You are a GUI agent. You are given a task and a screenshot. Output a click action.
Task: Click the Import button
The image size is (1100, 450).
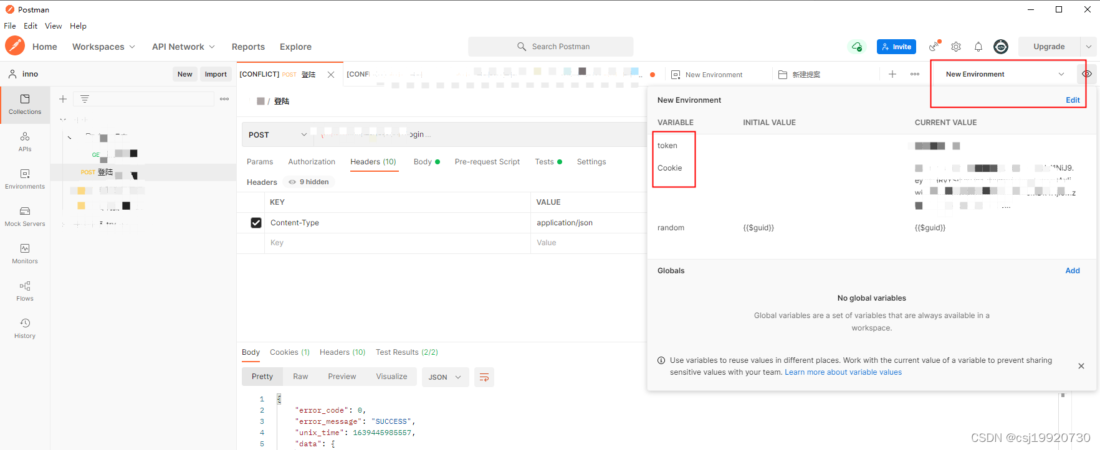(x=216, y=74)
